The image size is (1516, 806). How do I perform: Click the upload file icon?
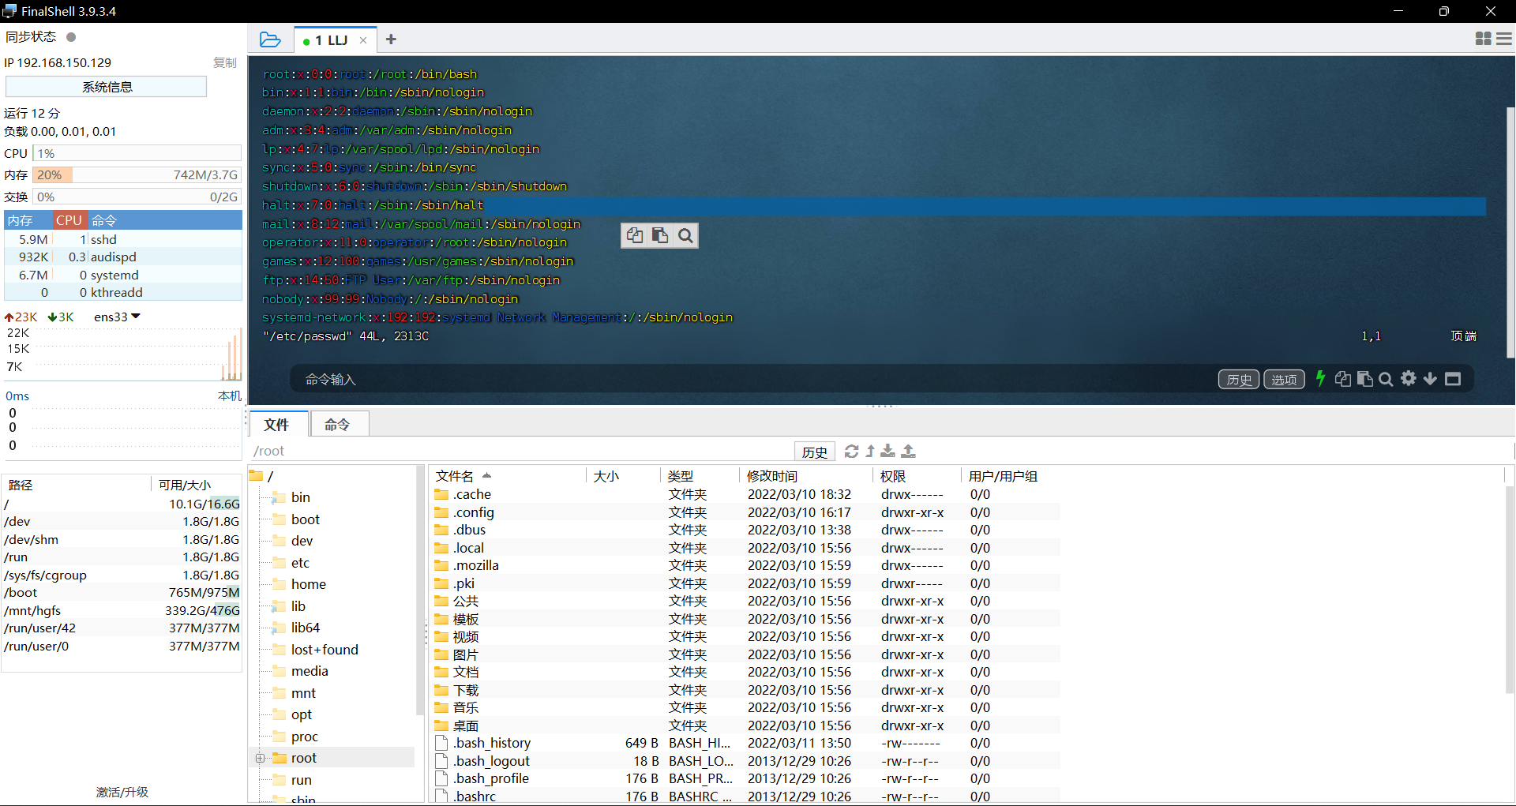pyautogui.click(x=909, y=451)
